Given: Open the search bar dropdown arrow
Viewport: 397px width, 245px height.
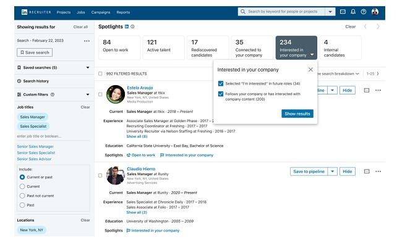Looking at the screenshot, I should point(330,12).
